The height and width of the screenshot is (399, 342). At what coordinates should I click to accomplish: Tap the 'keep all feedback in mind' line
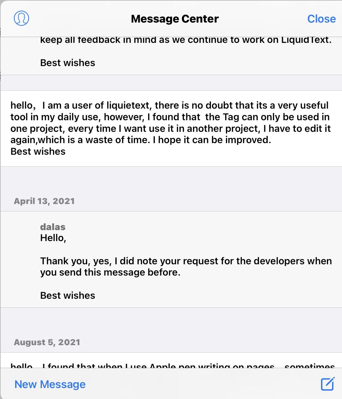pyautogui.click(x=186, y=40)
